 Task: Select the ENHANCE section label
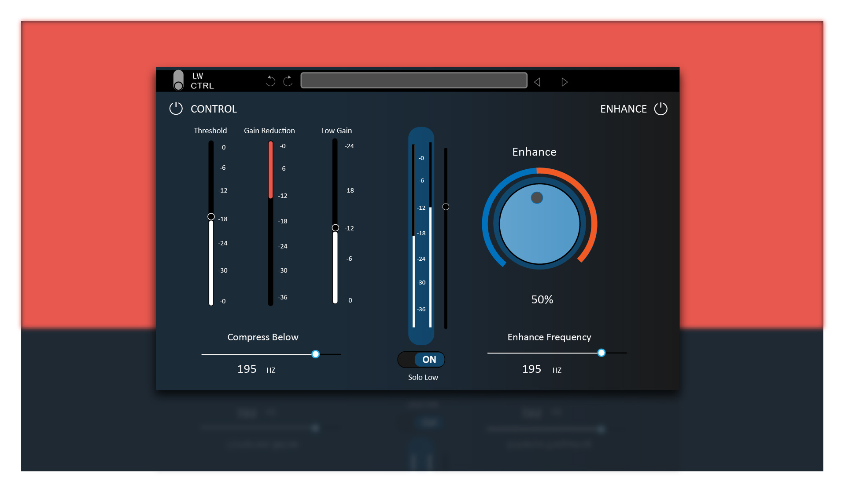(624, 109)
